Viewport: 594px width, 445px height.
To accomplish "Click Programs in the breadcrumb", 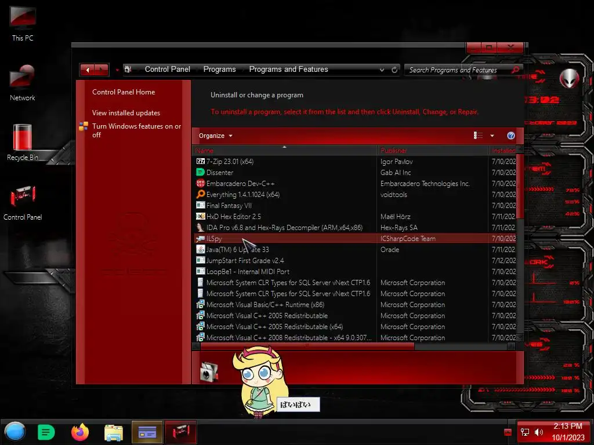I will (219, 70).
